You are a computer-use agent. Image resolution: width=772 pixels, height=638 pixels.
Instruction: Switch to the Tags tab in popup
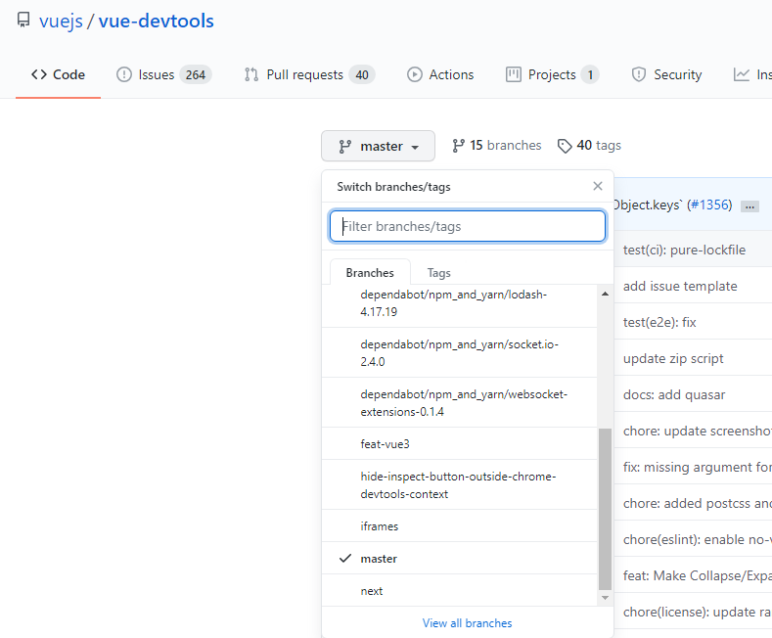coord(438,273)
